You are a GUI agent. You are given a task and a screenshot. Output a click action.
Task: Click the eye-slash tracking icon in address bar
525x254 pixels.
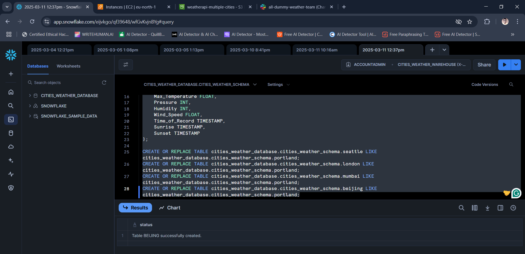tap(459, 22)
